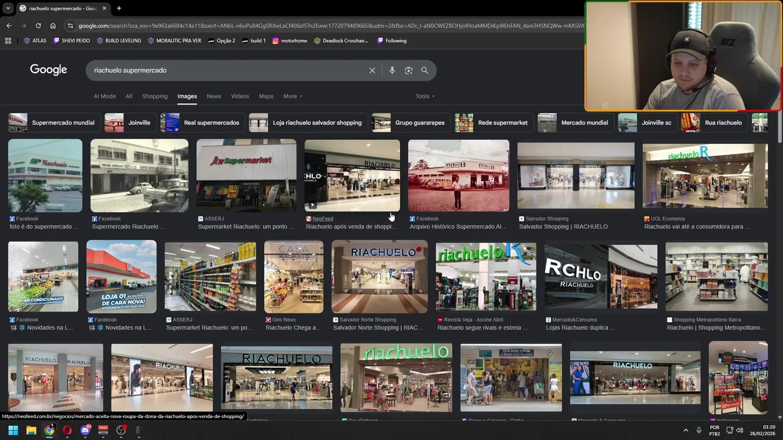The image size is (783, 440).
Task: Open the SHEVI PEIDO bookmark
Action: [72, 41]
